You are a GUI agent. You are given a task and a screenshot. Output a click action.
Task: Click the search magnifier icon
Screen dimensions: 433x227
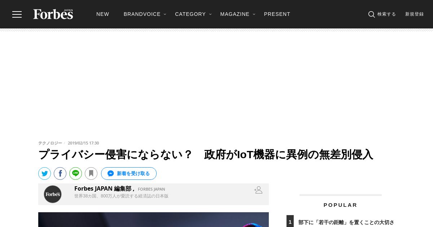click(x=371, y=14)
